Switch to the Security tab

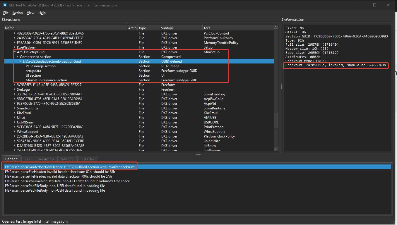pyautogui.click(x=46, y=159)
